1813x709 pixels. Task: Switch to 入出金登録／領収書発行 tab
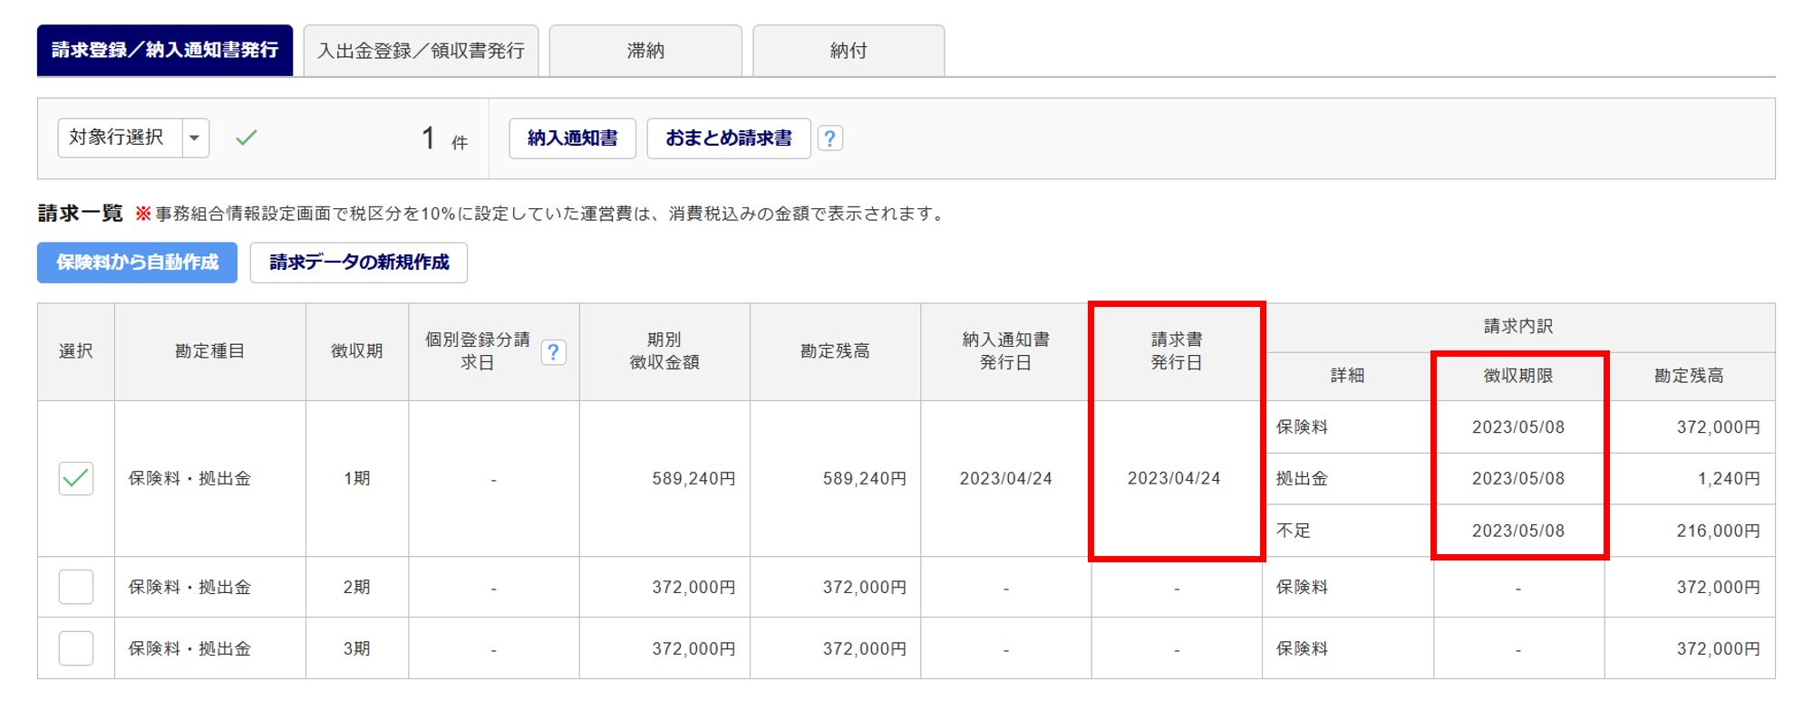421,51
